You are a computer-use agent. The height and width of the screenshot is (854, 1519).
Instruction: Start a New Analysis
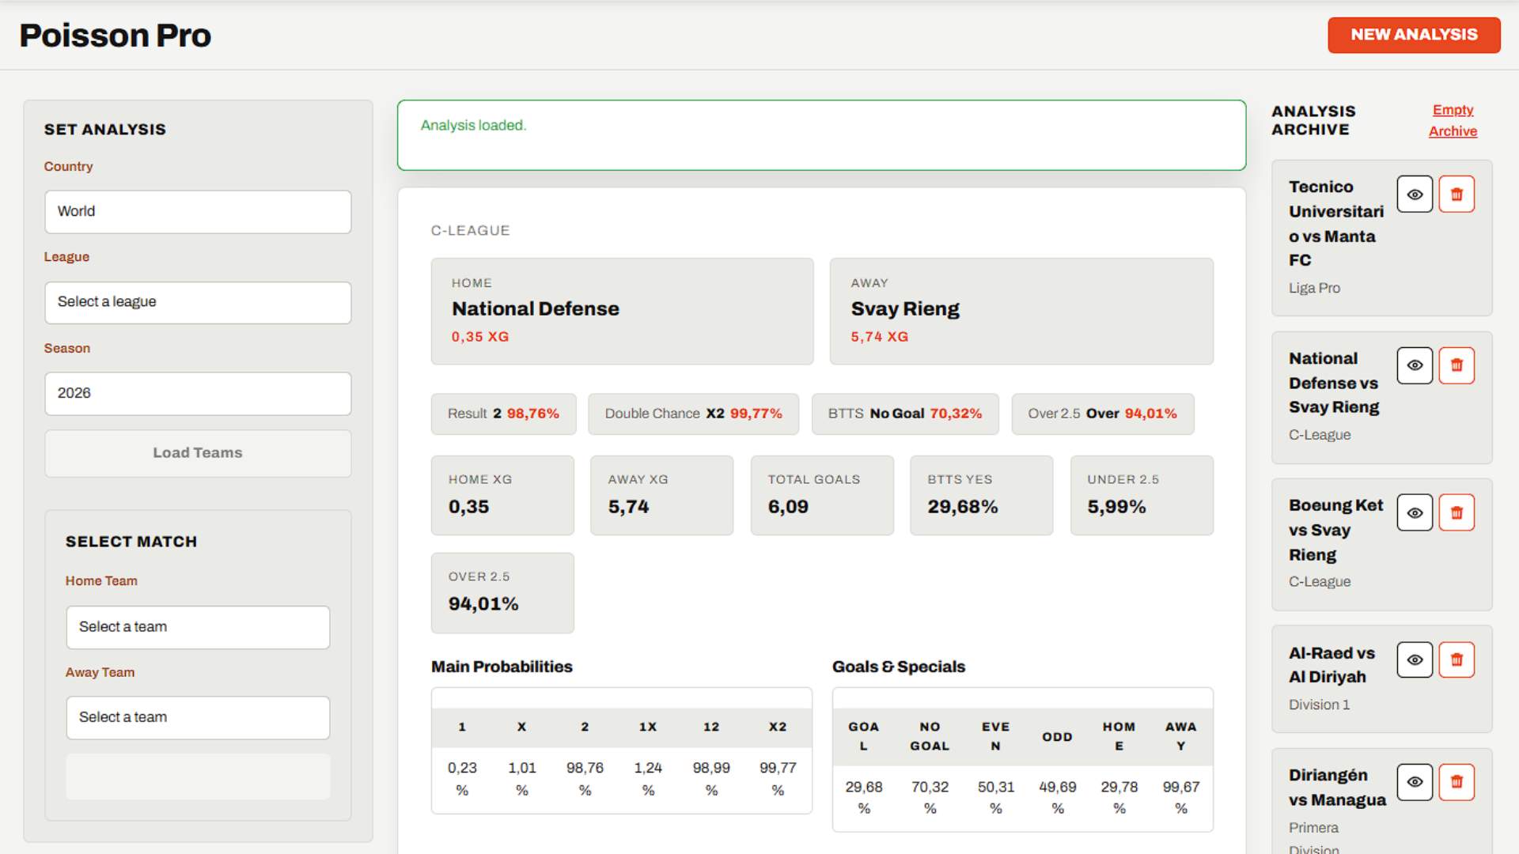click(1414, 35)
